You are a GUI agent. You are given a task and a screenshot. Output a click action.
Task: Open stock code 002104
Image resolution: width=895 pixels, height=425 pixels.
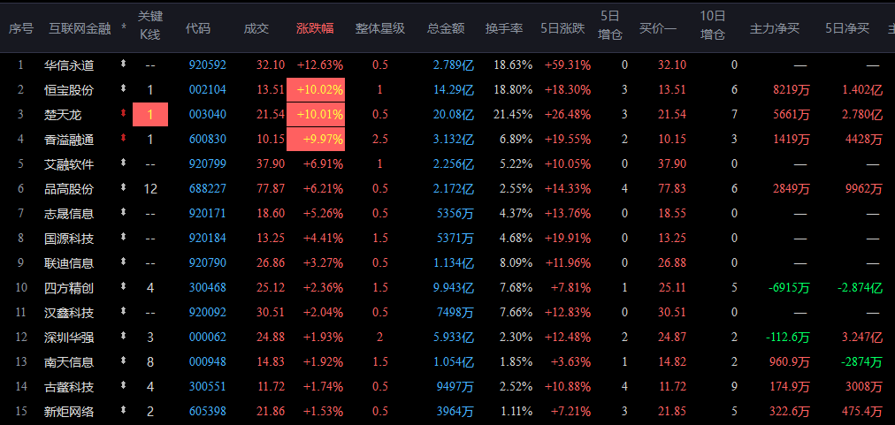[x=208, y=90]
